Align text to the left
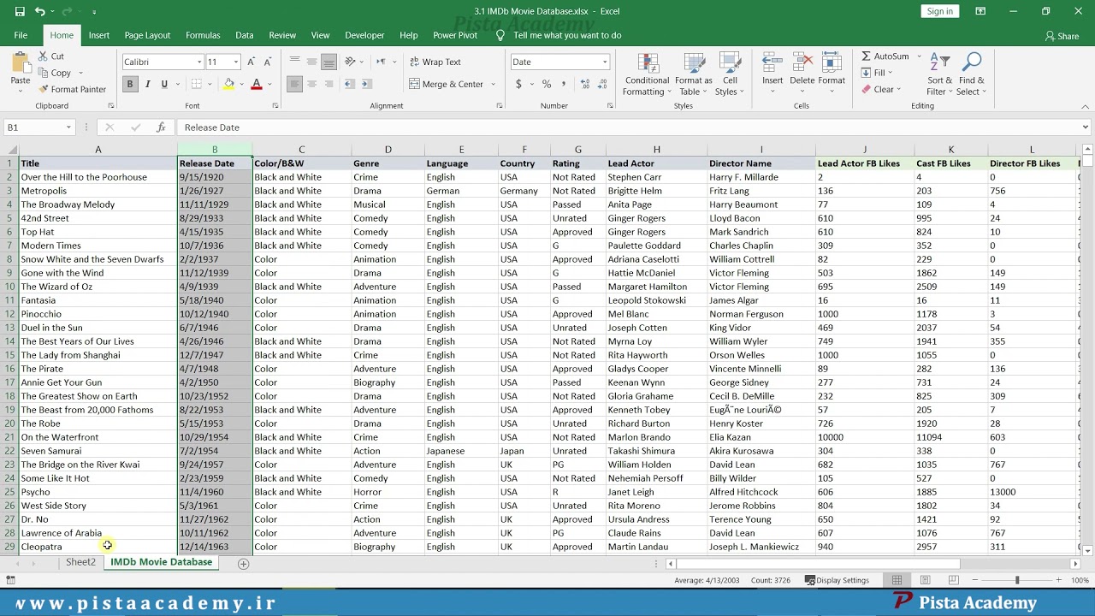1095x616 pixels. (x=294, y=84)
